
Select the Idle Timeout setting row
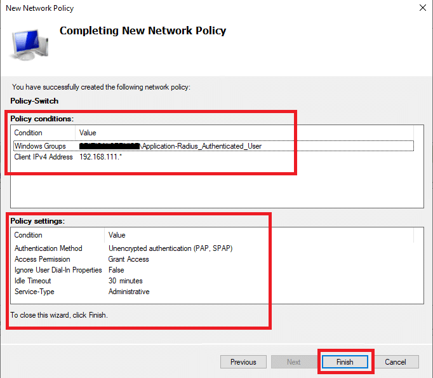32,281
